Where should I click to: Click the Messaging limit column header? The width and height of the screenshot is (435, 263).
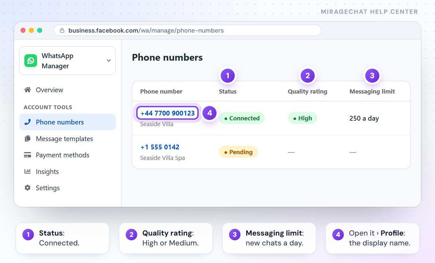click(372, 92)
